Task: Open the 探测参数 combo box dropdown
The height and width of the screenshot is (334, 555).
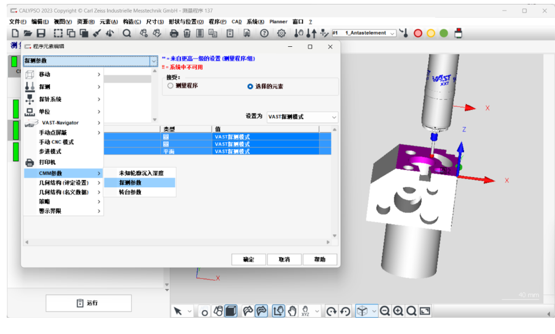Action: [154, 61]
